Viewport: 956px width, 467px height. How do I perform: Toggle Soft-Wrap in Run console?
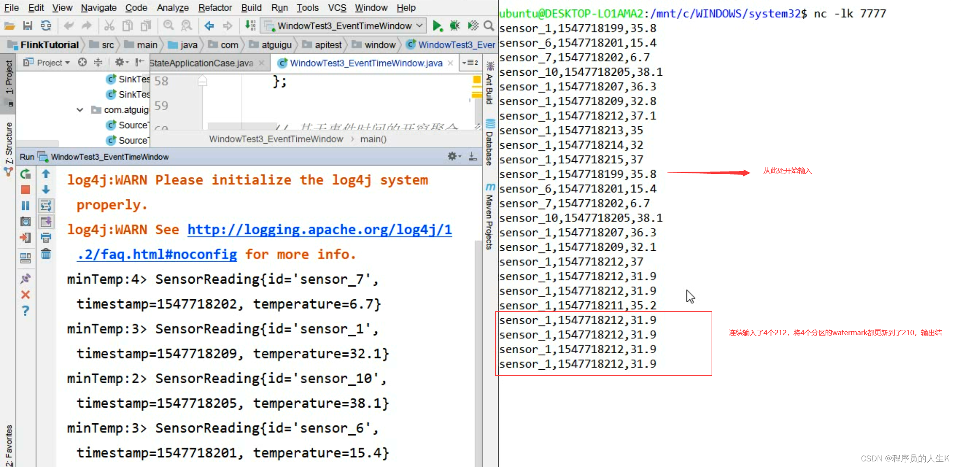point(46,206)
